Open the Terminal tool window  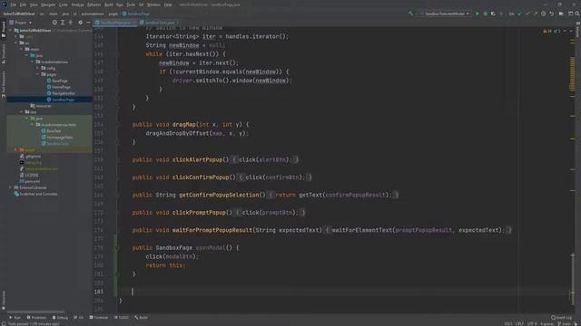tap(99, 318)
